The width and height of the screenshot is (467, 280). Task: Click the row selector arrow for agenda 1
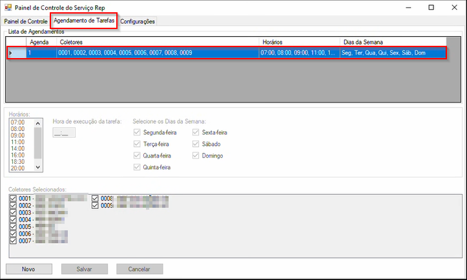12,52
